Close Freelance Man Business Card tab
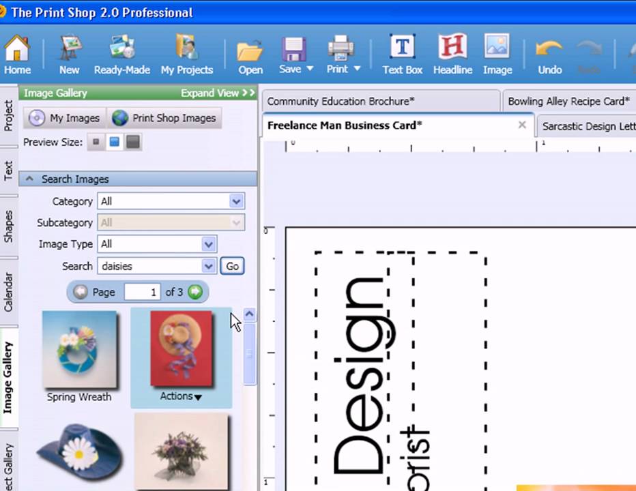This screenshot has height=491, width=636. [522, 125]
